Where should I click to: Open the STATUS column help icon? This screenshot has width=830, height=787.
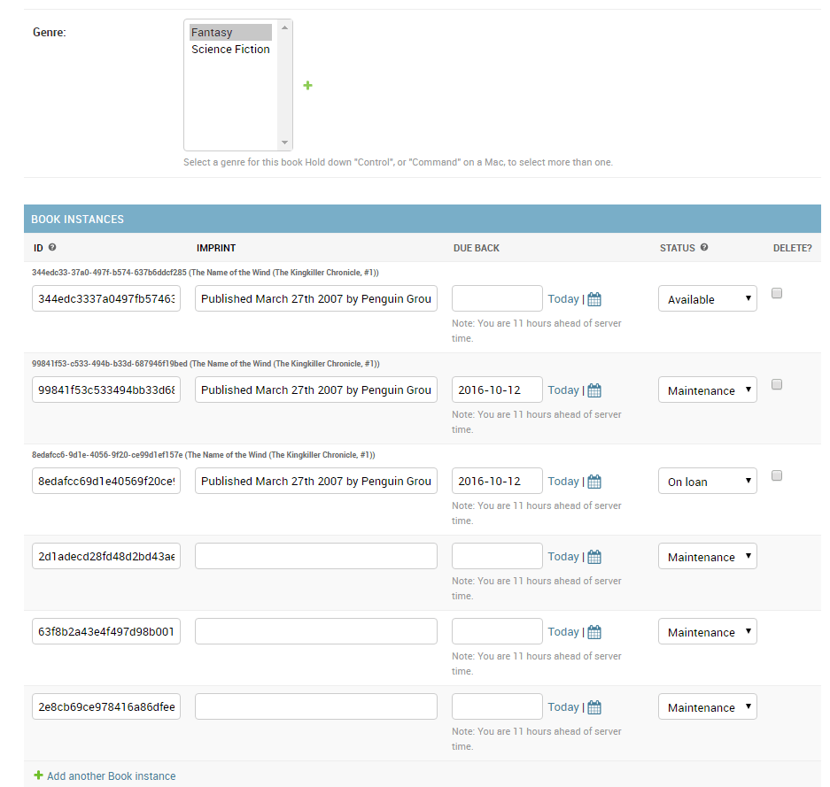tap(703, 248)
